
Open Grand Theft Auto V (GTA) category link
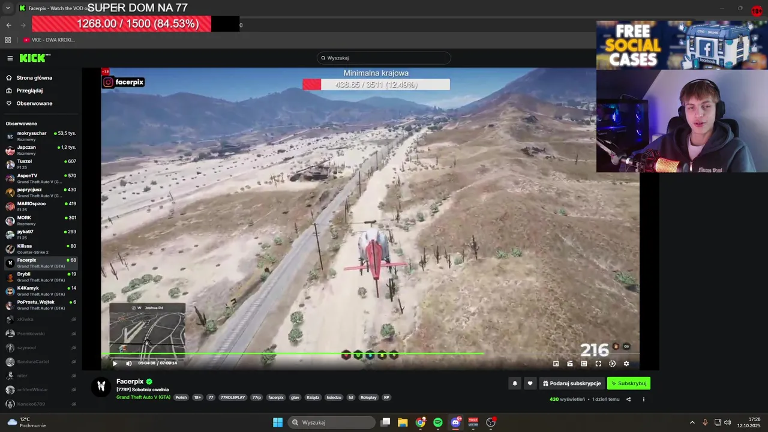click(143, 398)
